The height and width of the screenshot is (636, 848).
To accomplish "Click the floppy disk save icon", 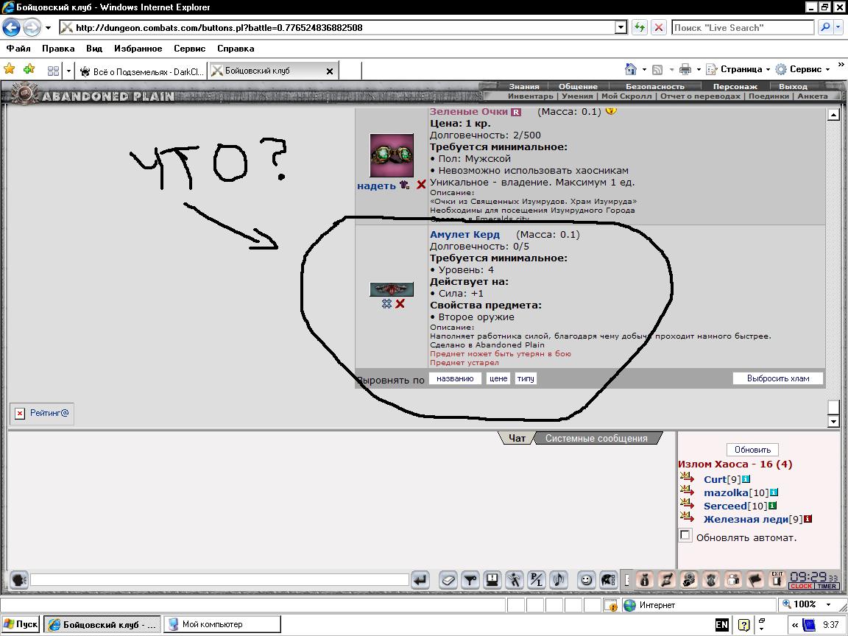I will 492,580.
